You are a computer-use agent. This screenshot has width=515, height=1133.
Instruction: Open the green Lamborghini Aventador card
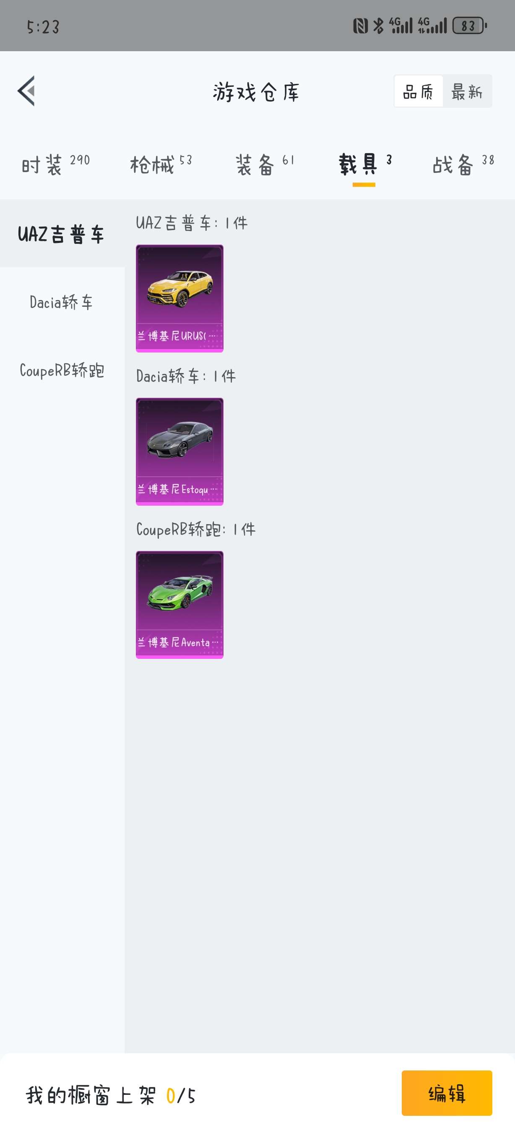(x=180, y=605)
